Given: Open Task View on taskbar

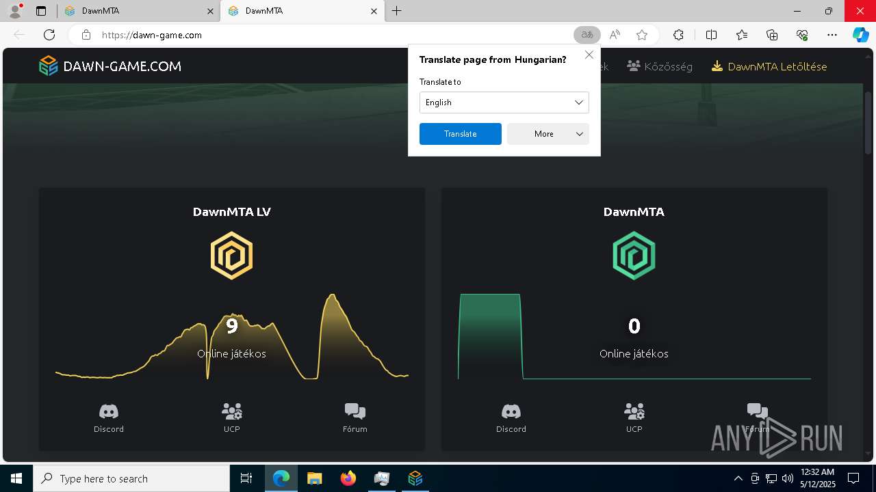Looking at the screenshot, I should tap(246, 478).
